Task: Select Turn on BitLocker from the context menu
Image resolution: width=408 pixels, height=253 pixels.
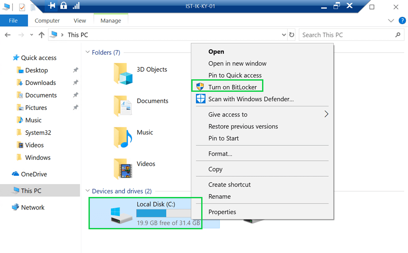Action: pos(232,87)
